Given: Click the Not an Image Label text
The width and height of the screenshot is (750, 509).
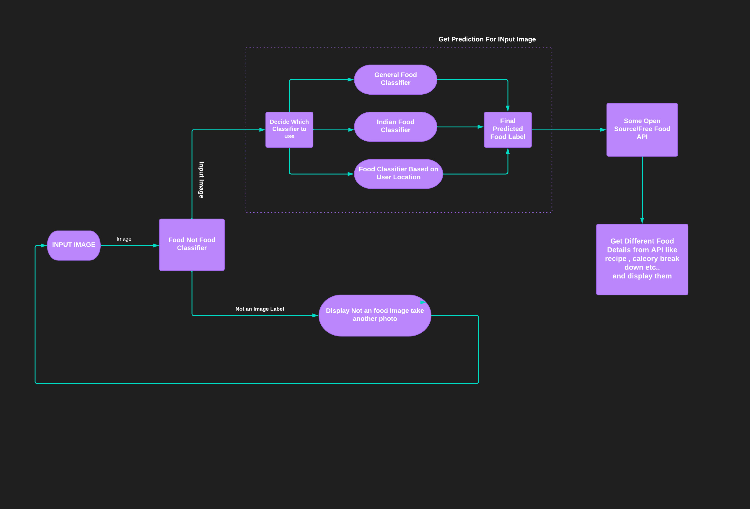Looking at the screenshot, I should click(x=260, y=309).
